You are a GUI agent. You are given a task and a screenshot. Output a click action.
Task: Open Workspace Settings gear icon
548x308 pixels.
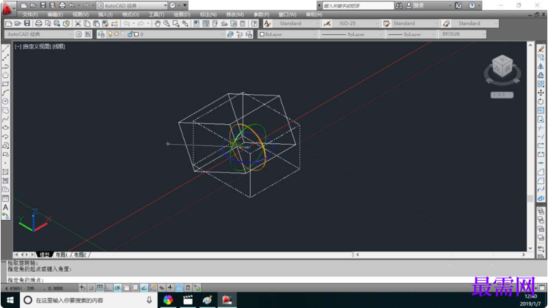(79, 34)
